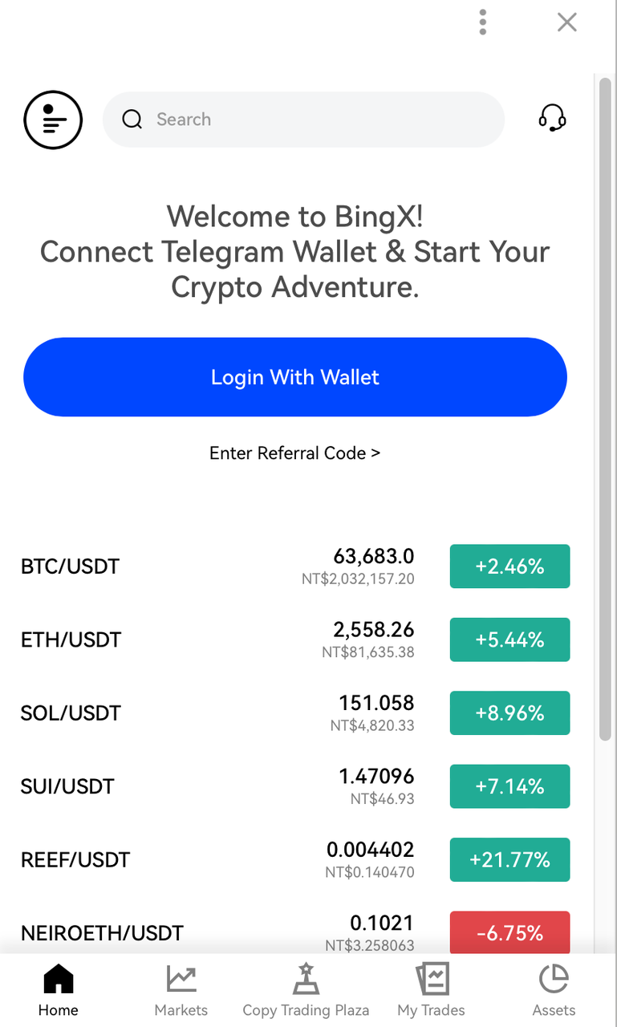Click the ETH/USDT +5.44% change badge
617x1027 pixels.
coord(509,639)
